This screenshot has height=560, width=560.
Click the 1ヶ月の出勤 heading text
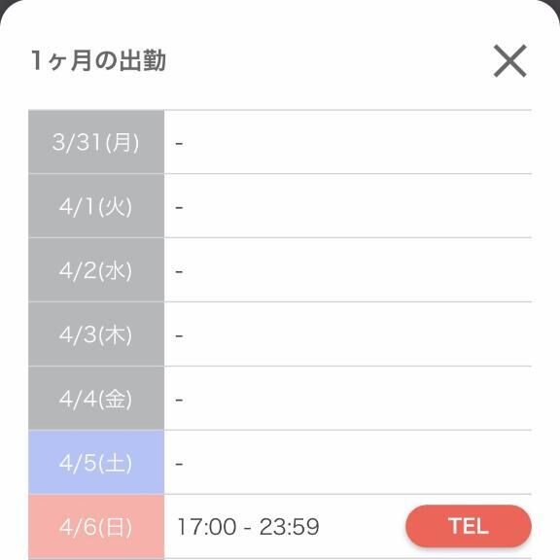tap(98, 60)
